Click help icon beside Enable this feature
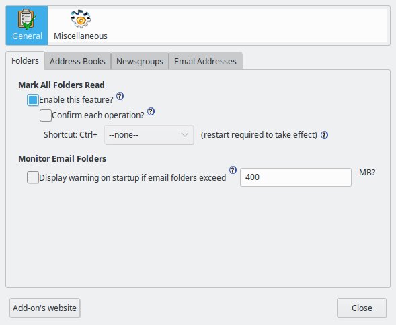The height and width of the screenshot is (325, 396). [x=120, y=96]
